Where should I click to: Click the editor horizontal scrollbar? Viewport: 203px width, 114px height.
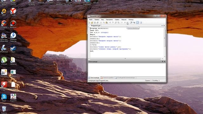[125, 59]
